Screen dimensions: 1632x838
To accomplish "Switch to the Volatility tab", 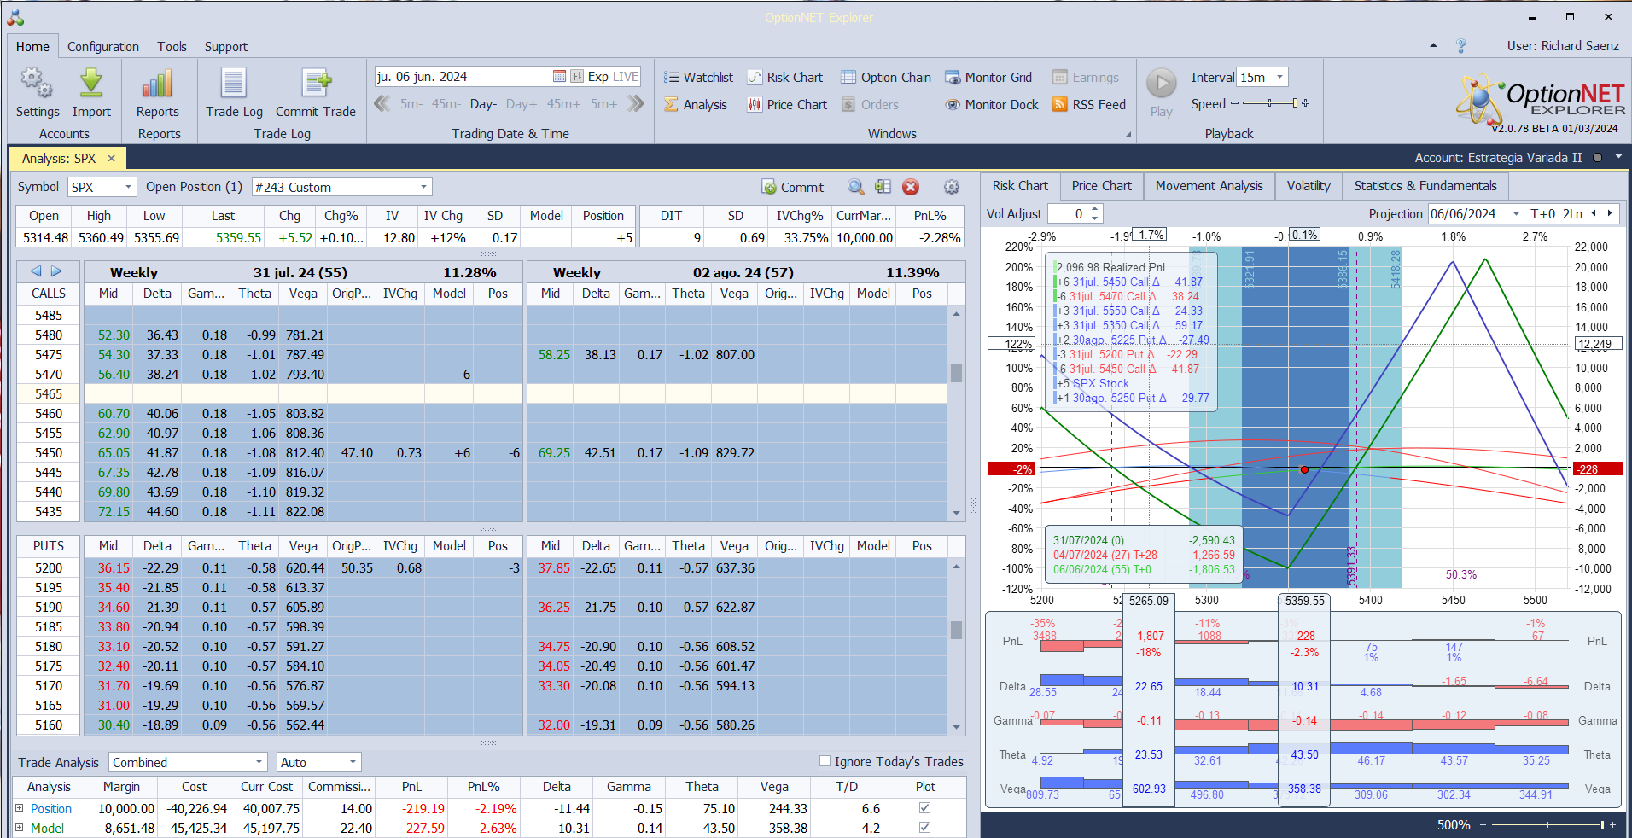I will click(1309, 186).
